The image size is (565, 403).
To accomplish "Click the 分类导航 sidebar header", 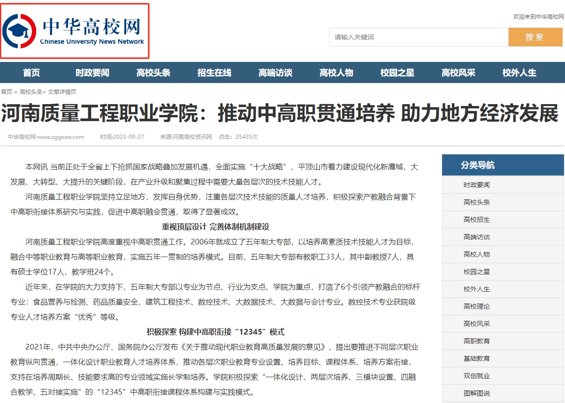I will coord(477,165).
